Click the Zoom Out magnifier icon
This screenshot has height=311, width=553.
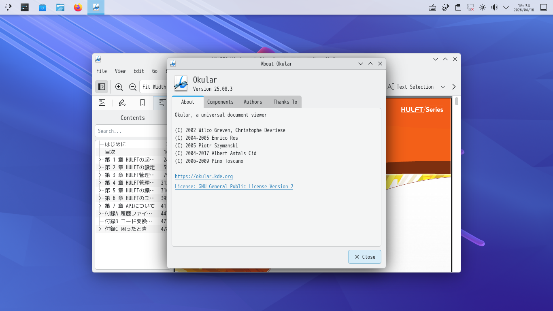pyautogui.click(x=132, y=87)
